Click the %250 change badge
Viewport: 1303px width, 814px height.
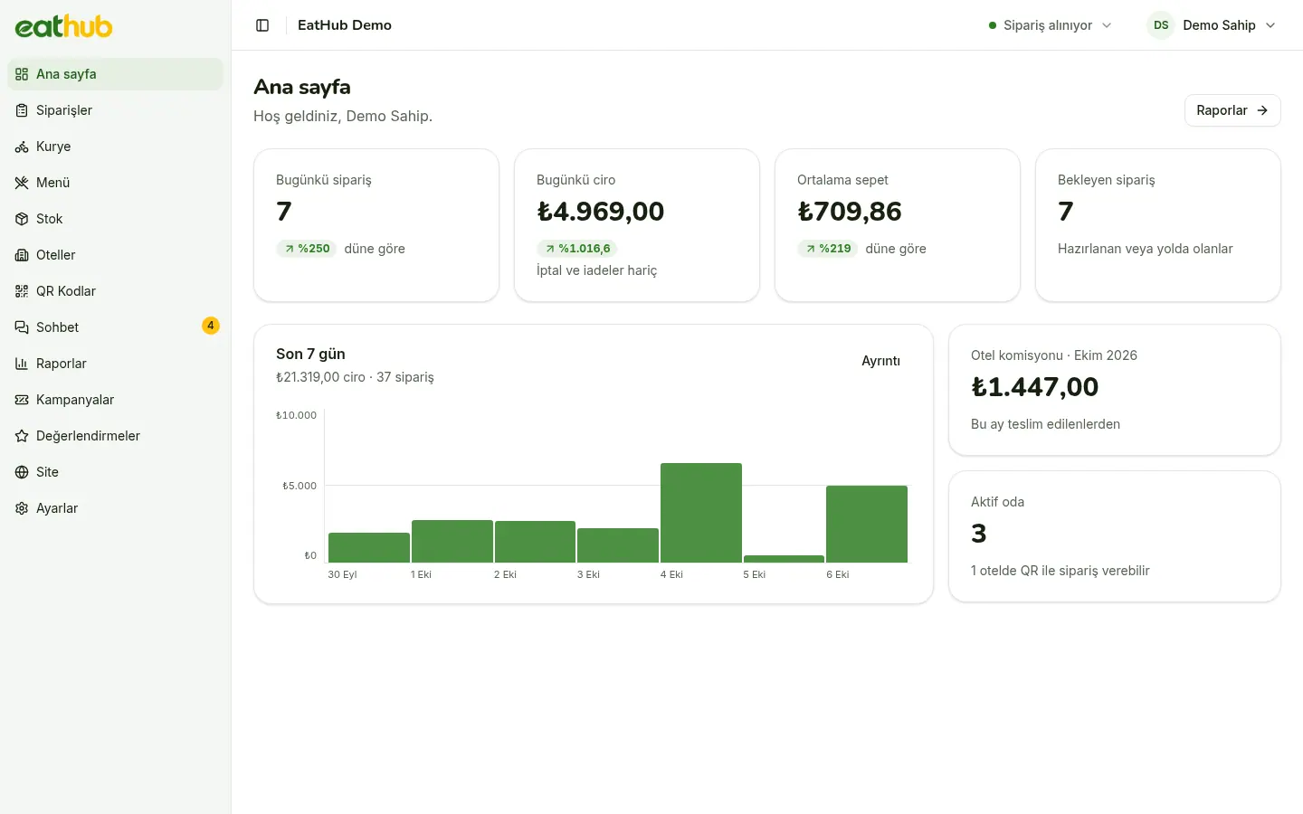pyautogui.click(x=307, y=249)
